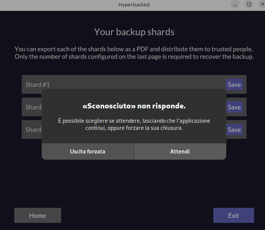Select the Shard #1 row label
This screenshot has height=230, width=265.
38,85
